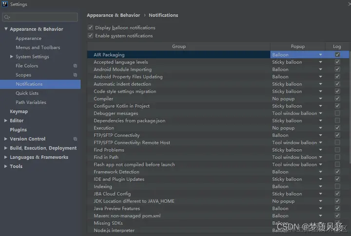Uncheck Log for Execution row
Screen dimensions: 351x236
click(x=337, y=128)
